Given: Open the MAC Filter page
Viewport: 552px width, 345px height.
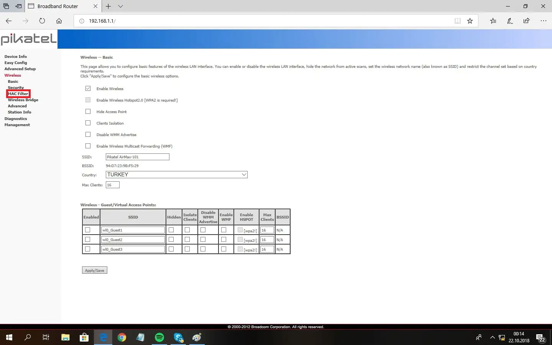Looking at the screenshot, I should click(x=18, y=94).
